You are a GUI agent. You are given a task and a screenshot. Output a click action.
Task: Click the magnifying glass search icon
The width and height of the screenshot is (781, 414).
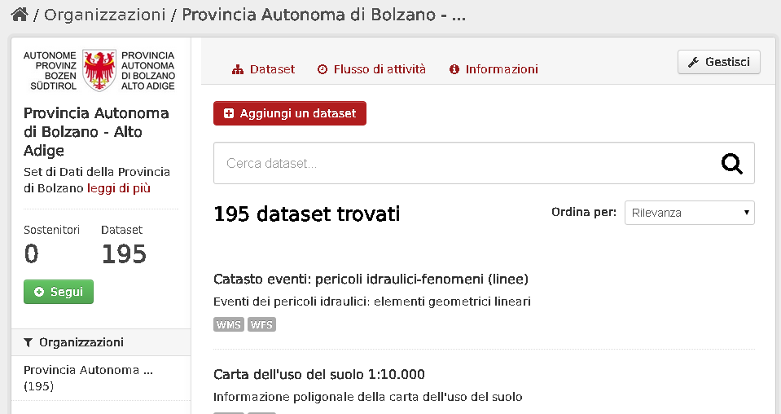tap(731, 164)
